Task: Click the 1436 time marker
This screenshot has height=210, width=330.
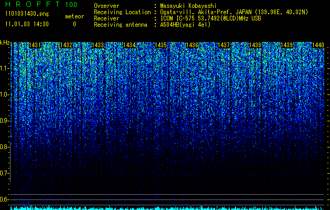Action: tap(193, 45)
